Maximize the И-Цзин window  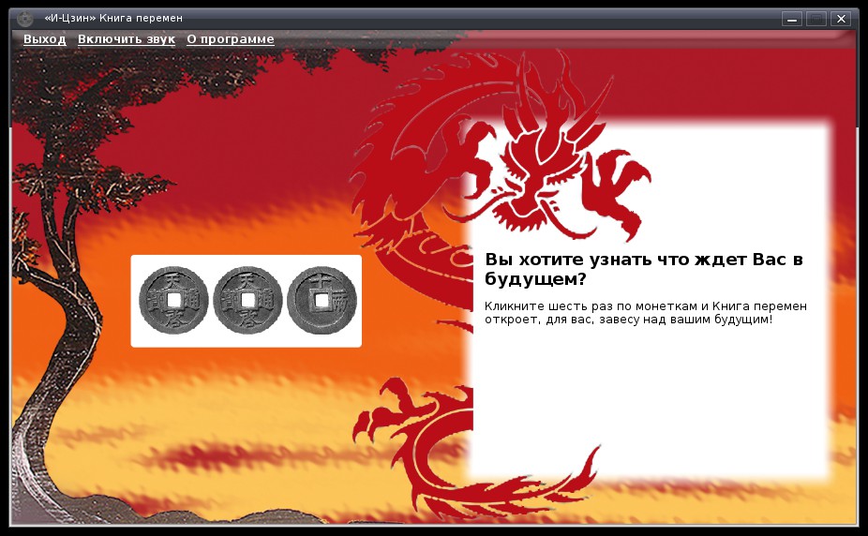pos(816,19)
